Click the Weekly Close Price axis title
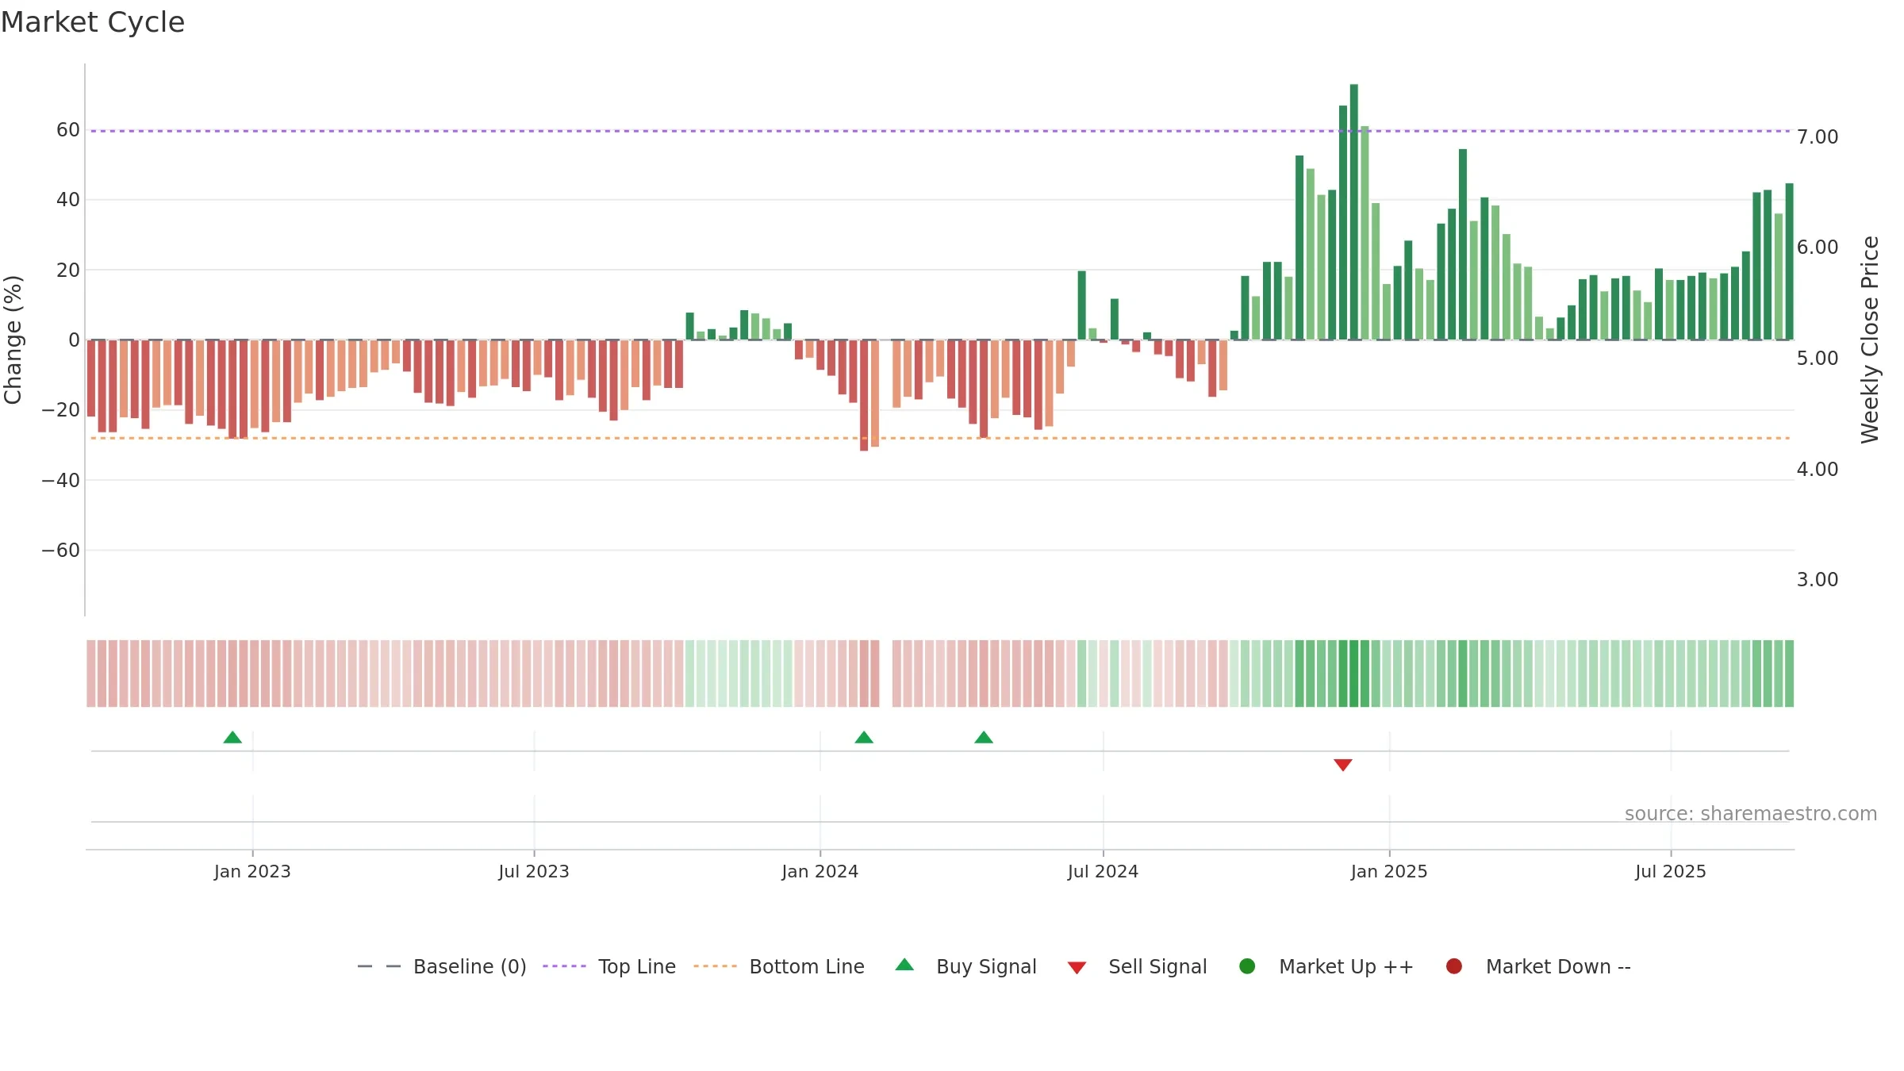 point(1870,340)
